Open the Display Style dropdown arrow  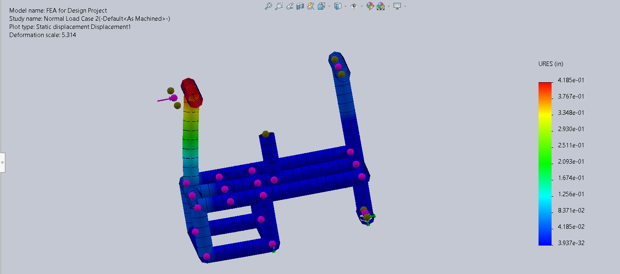345,6
